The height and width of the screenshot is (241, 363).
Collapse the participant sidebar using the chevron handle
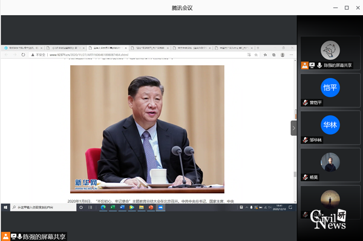pyautogui.click(x=293, y=128)
